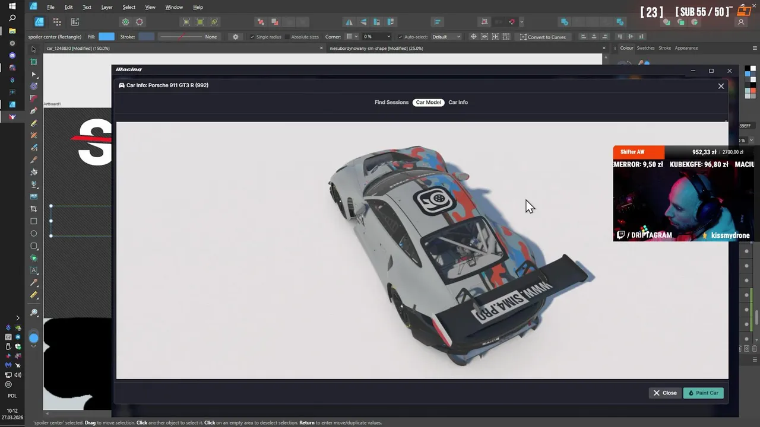760x427 pixels.
Task: Select the Crop tool
Action: click(x=34, y=209)
